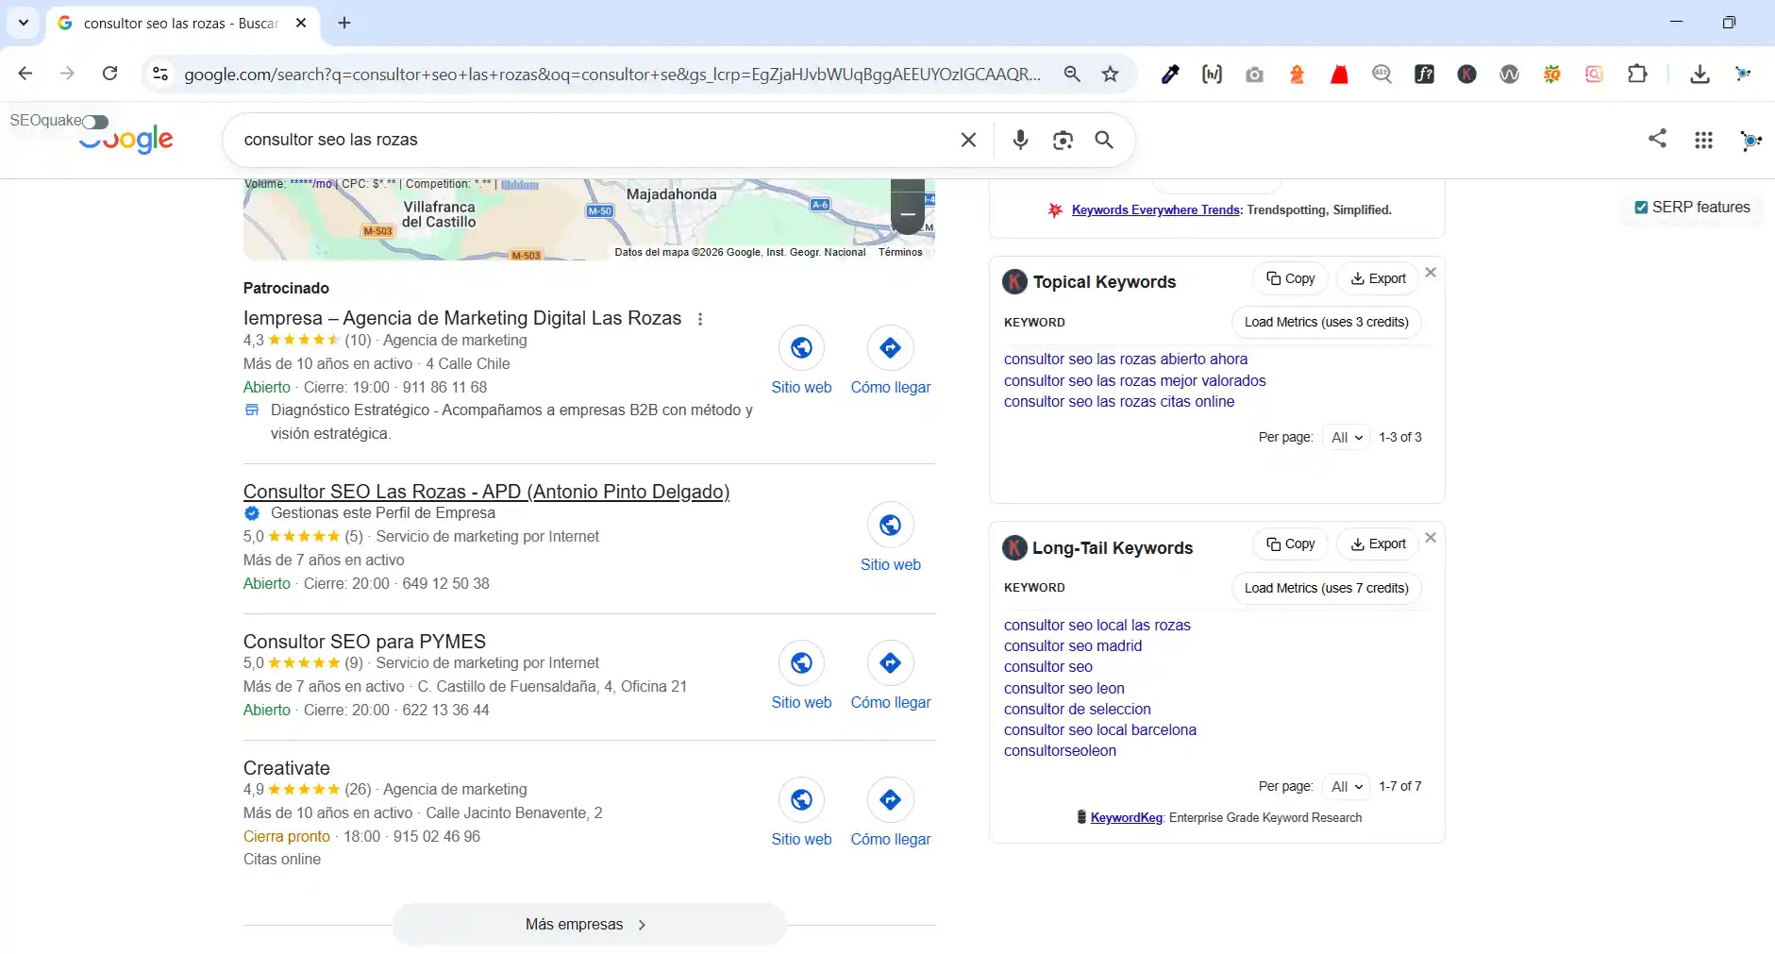Open the consultor seo madrid keyword link
The image size is (1775, 954).
pyautogui.click(x=1073, y=646)
